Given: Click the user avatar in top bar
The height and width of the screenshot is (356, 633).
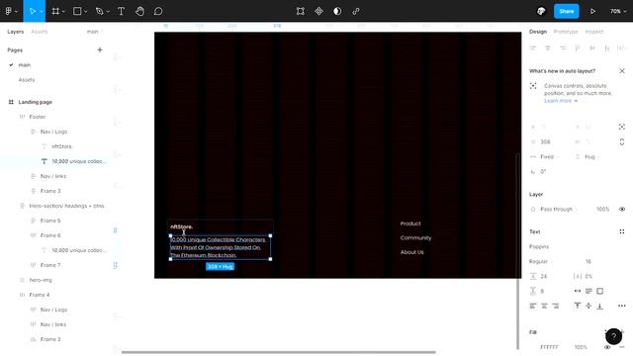Looking at the screenshot, I should (x=541, y=11).
